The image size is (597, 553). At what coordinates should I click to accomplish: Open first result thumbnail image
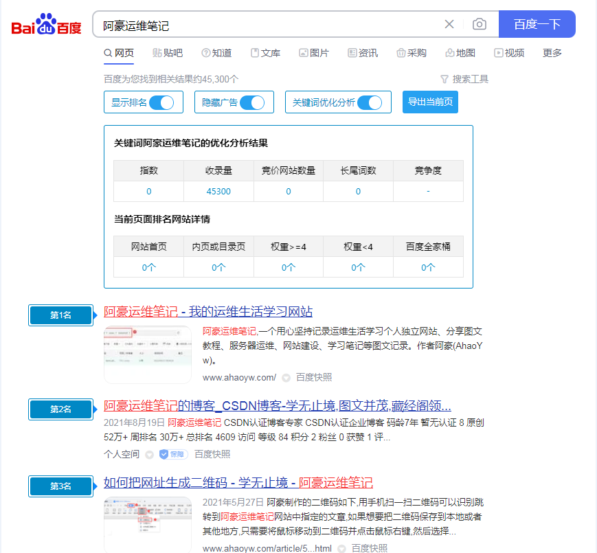[x=147, y=354]
